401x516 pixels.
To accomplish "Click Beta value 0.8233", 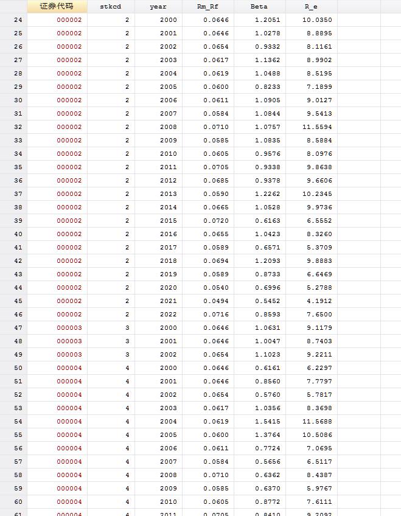I will click(x=268, y=87).
